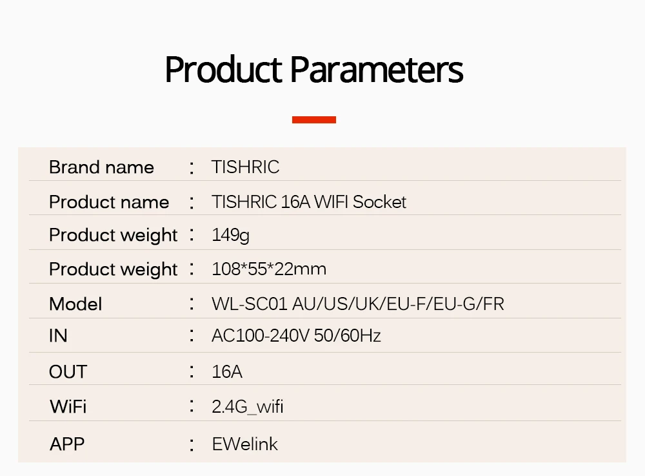645x476 pixels.
Task: Select the Brand name label
Action: pyautogui.click(x=101, y=167)
